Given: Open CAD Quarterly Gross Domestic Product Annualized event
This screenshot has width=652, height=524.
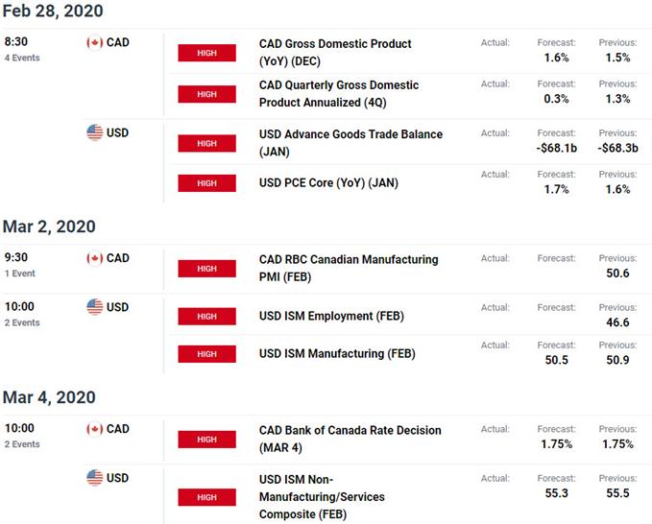Looking at the screenshot, I should (339, 93).
